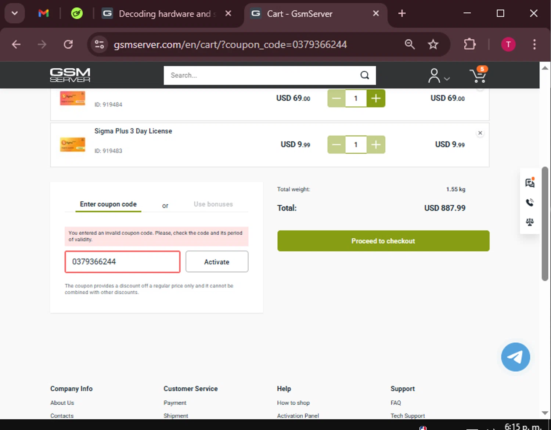Image resolution: width=551 pixels, height=430 pixels.
Task: Open Sigma Plus 3 Day License link
Action: [x=133, y=131]
